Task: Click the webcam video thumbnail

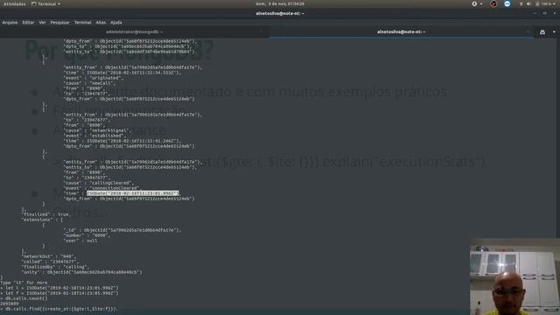Action: [514, 276]
